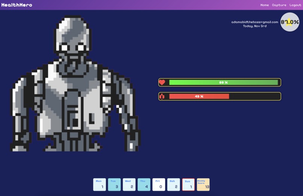This screenshot has width=303, height=196.
Task: Select the Fri day card
Action: pos(159,185)
